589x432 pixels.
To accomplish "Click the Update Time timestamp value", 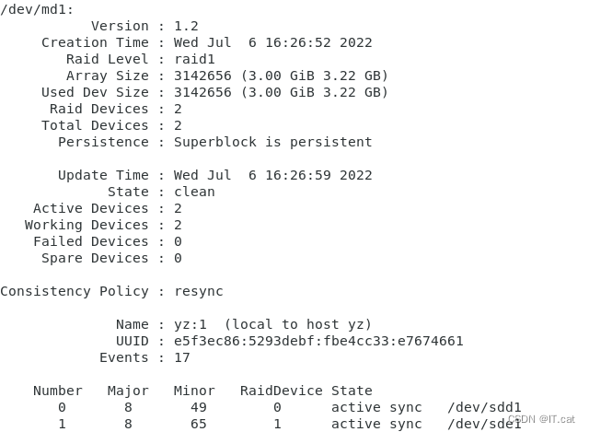I will tap(273, 175).
